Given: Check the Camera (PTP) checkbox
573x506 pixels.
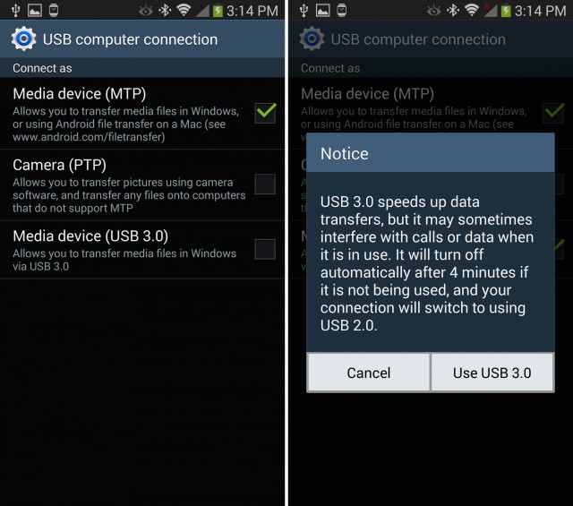Looking at the screenshot, I should [x=266, y=184].
